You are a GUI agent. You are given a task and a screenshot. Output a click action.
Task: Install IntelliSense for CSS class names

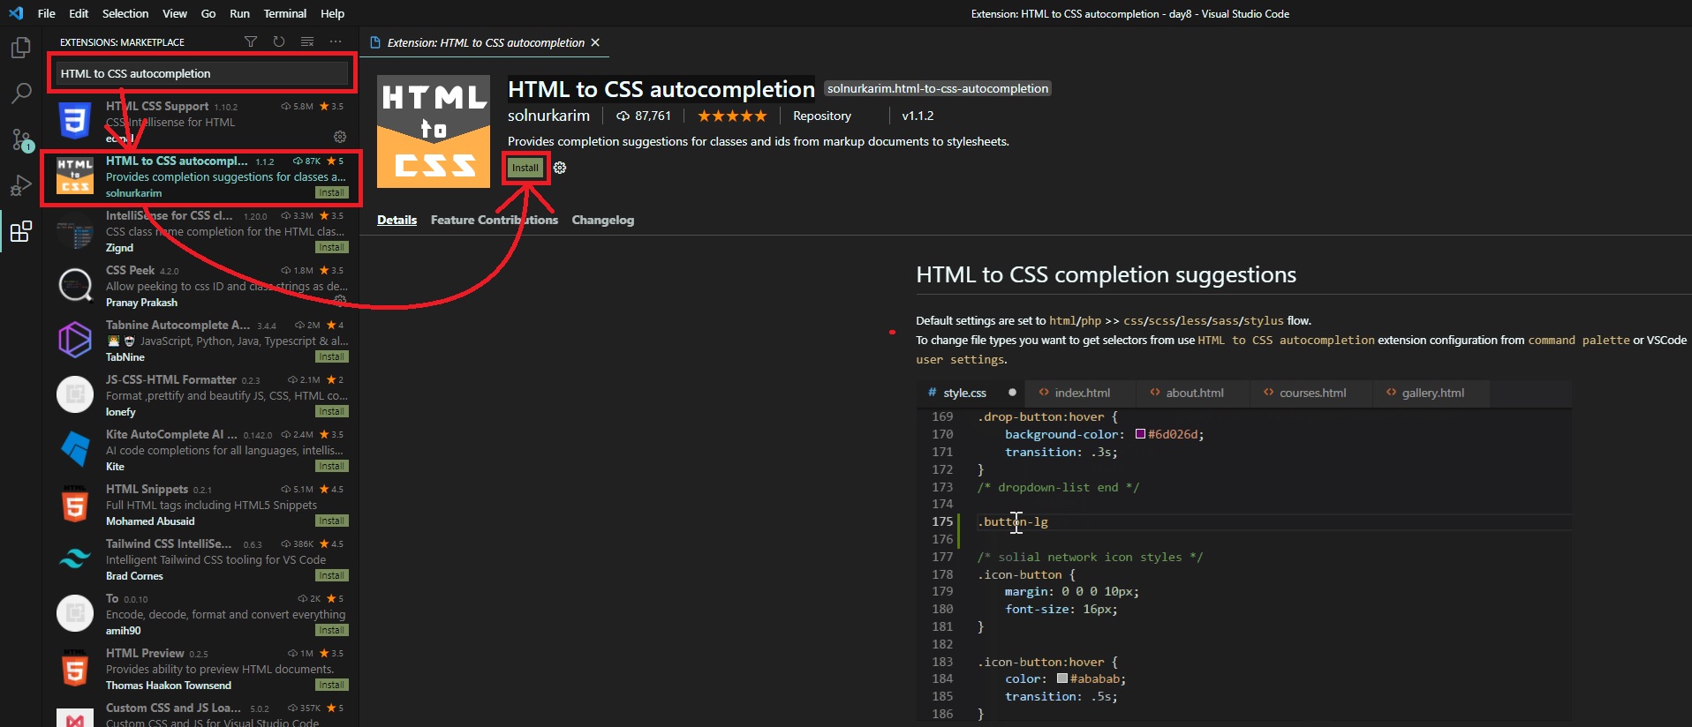click(332, 248)
